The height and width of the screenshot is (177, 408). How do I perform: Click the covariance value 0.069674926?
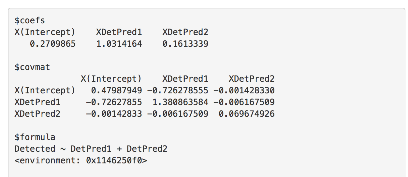[246, 114]
